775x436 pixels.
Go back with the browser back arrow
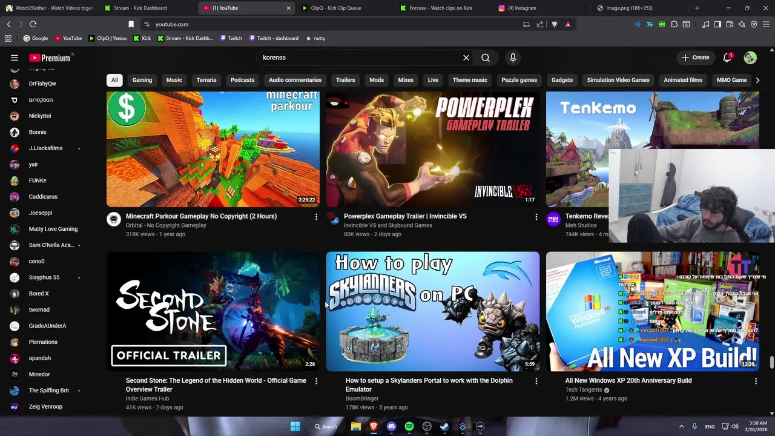8,24
